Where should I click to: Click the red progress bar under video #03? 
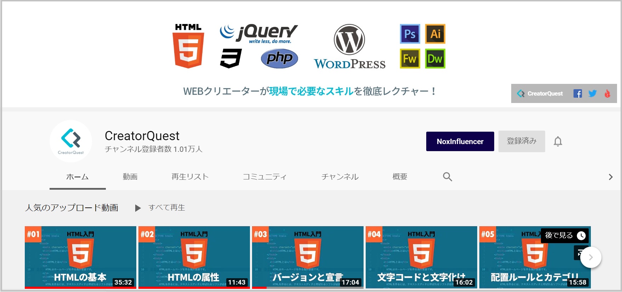coord(259,287)
